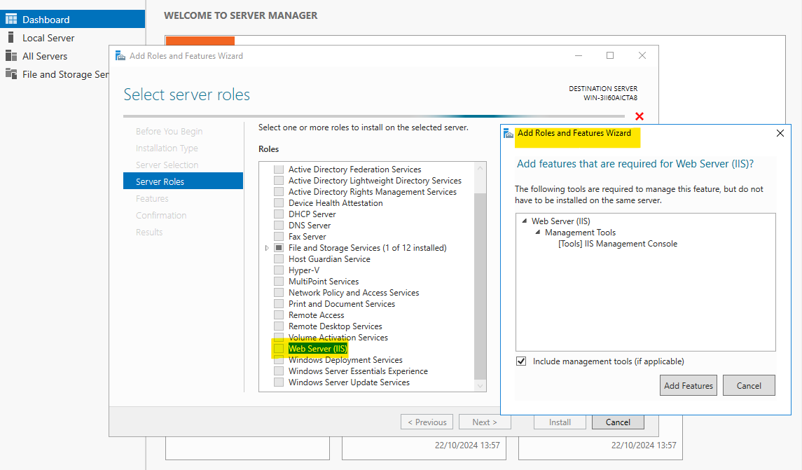Minimize the Add Roles and Features Wizard window
Viewport: 802px width, 470px height.
578,56
